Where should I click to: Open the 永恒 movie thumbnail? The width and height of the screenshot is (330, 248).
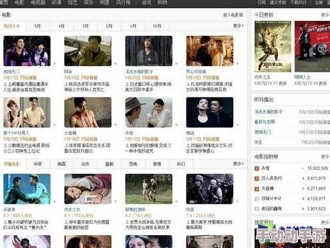tap(149, 112)
